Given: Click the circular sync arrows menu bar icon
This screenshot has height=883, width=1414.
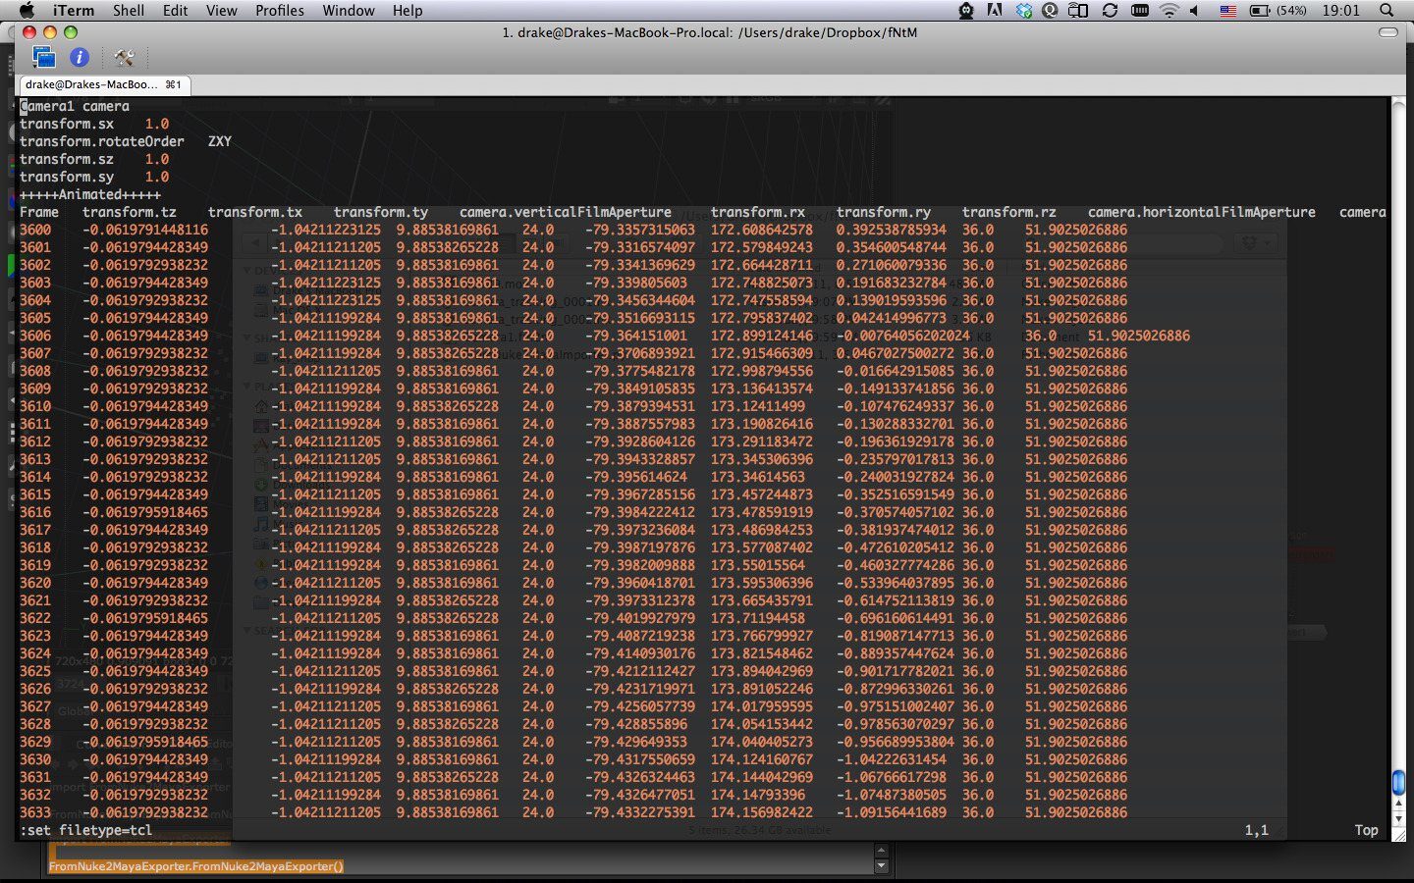Looking at the screenshot, I should 1110,10.
